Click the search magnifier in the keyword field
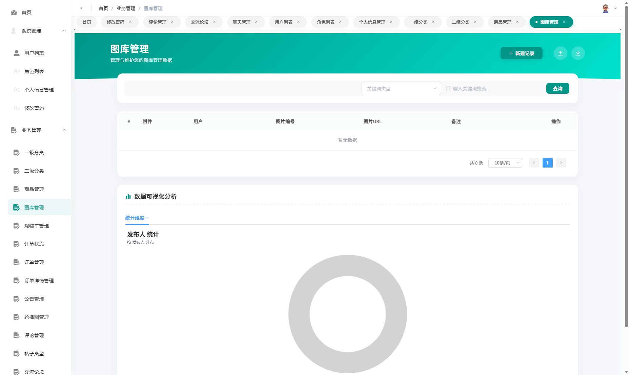Image resolution: width=629 pixels, height=375 pixels. [448, 89]
